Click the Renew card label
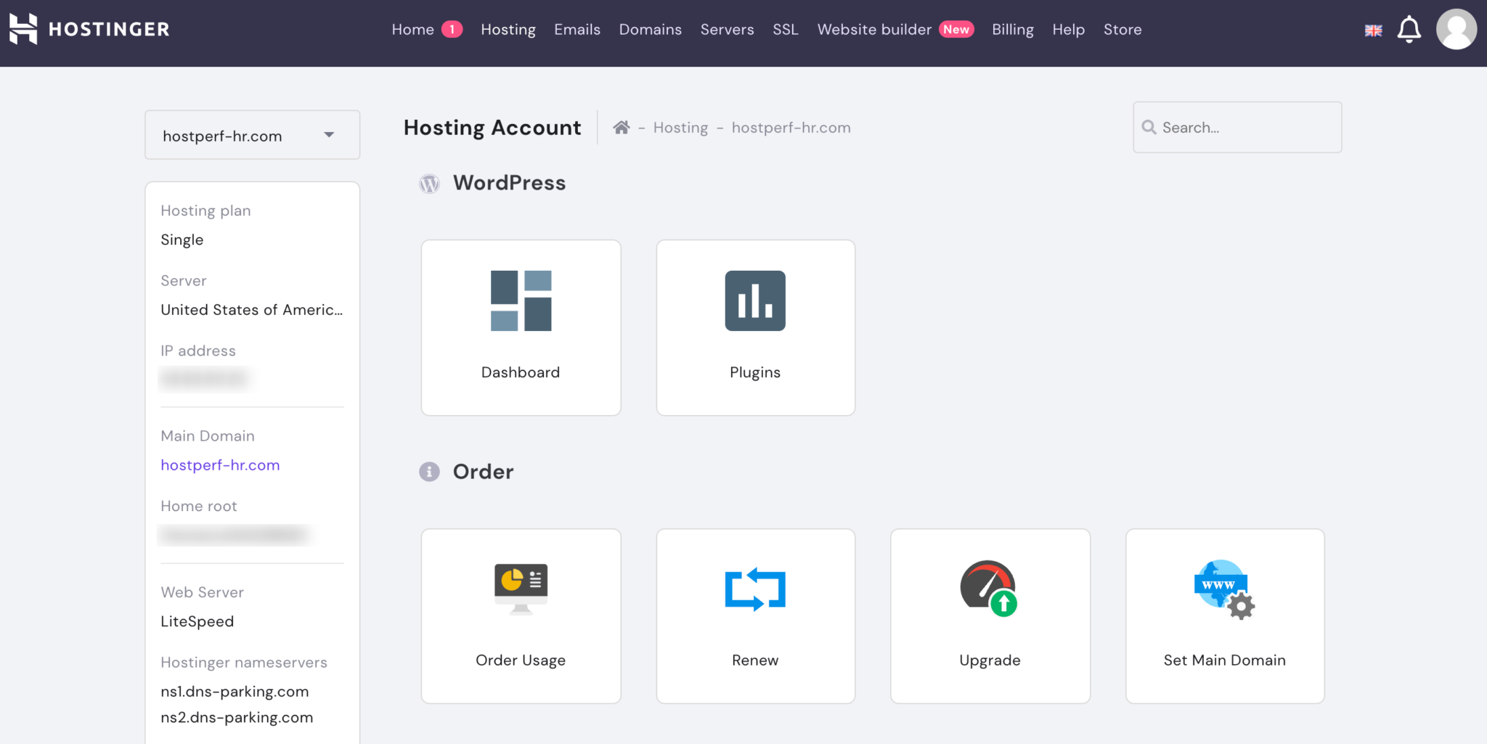 755,661
